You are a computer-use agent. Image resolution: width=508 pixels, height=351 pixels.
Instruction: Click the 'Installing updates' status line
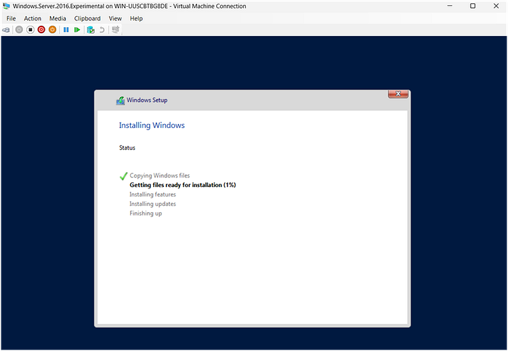click(x=152, y=204)
